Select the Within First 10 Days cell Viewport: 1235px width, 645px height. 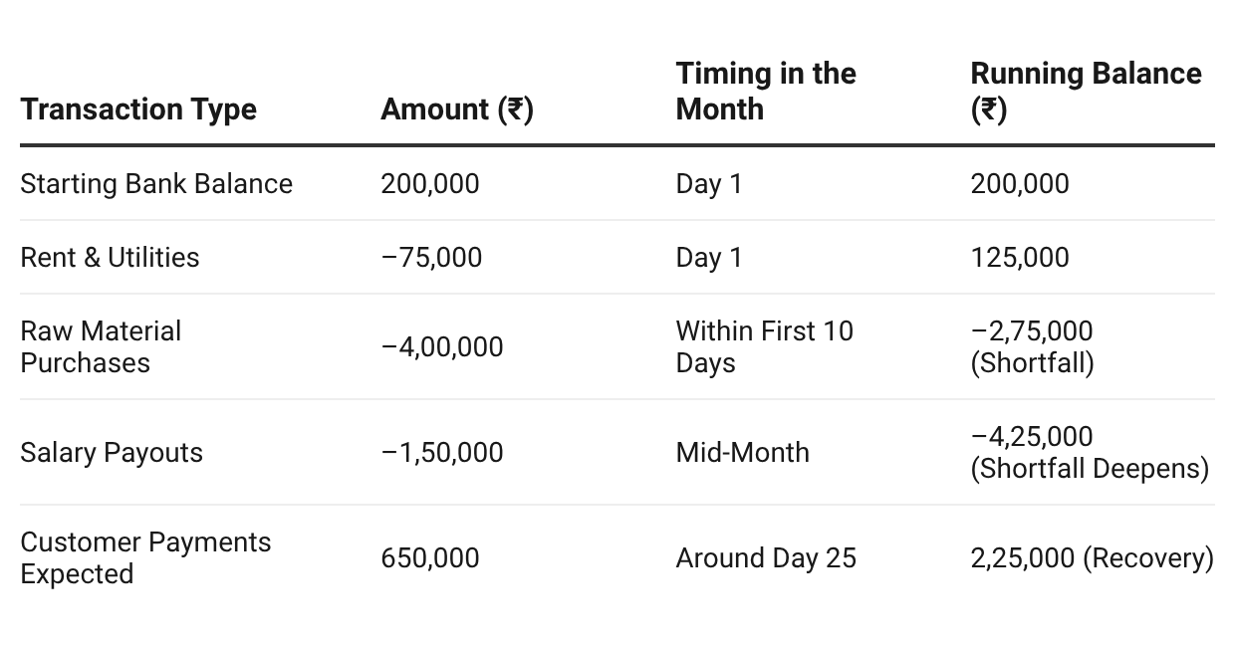point(764,346)
